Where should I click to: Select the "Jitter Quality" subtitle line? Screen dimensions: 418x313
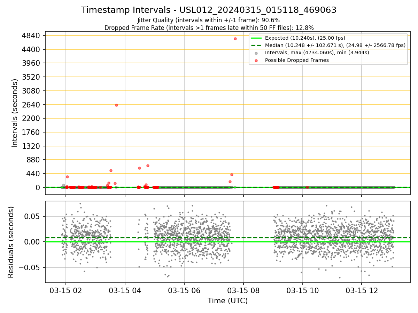tap(209, 20)
